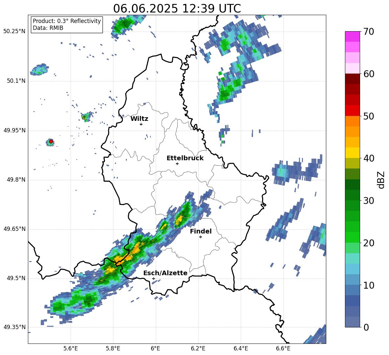The height and width of the screenshot is (355, 389).
Task: Click the dBZ colorbar axis label
Action: click(x=381, y=180)
